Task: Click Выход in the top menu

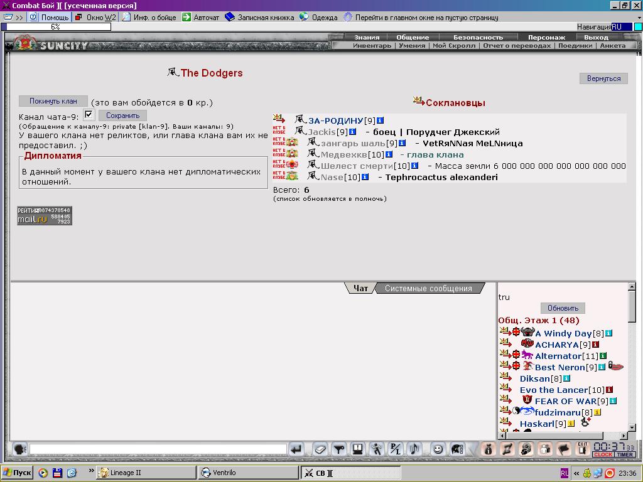Action: click(x=597, y=37)
